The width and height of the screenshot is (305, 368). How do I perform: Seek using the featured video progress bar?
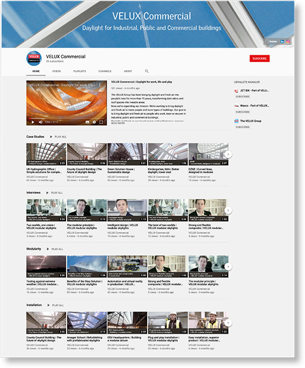coord(67,118)
